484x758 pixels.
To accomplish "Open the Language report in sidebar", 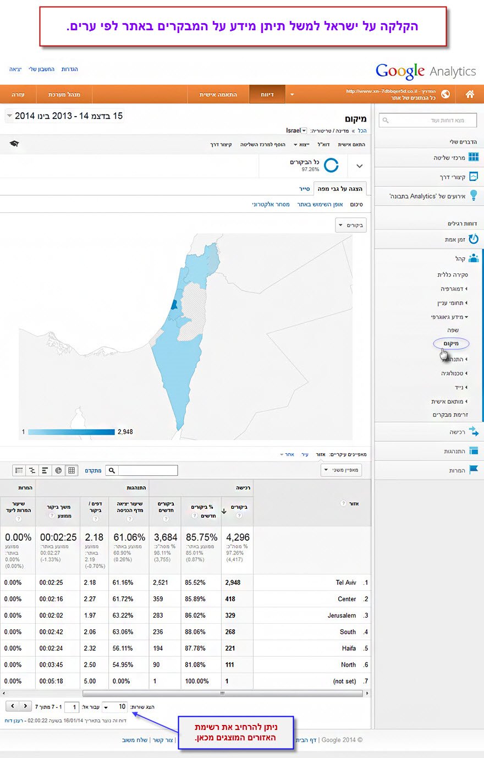I will (x=453, y=330).
